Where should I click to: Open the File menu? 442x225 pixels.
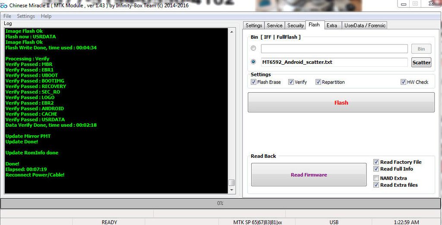(7, 16)
